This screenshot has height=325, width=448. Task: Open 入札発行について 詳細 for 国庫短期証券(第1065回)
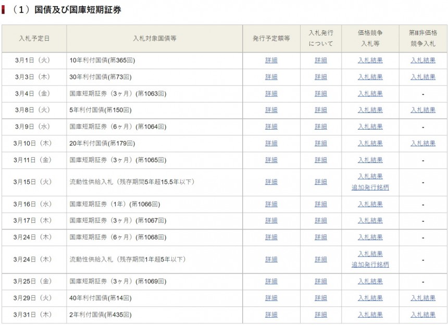click(x=321, y=160)
